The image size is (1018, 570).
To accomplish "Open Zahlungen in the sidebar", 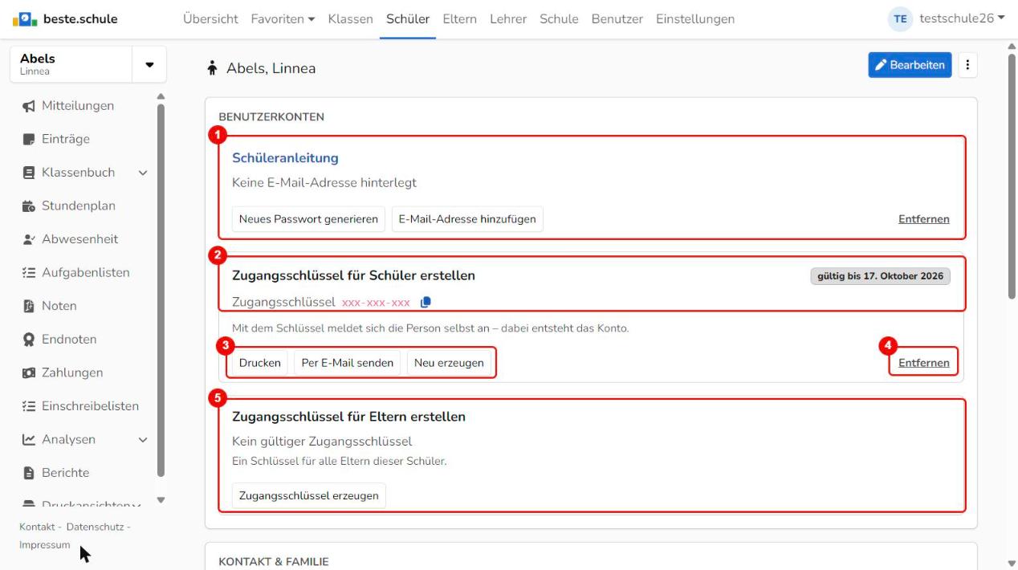I will click(72, 373).
